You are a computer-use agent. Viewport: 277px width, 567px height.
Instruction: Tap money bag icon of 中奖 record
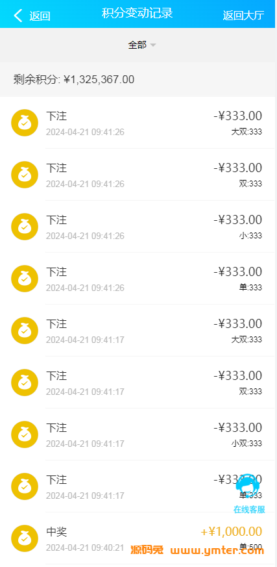click(25, 538)
